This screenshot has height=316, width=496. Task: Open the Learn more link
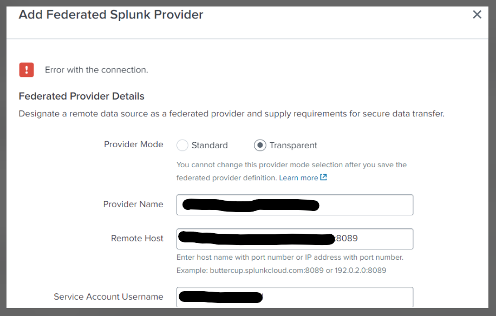click(298, 177)
